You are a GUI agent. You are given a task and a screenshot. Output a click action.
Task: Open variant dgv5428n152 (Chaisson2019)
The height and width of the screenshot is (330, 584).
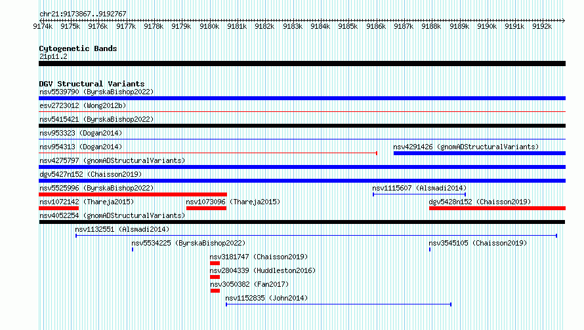(480, 202)
